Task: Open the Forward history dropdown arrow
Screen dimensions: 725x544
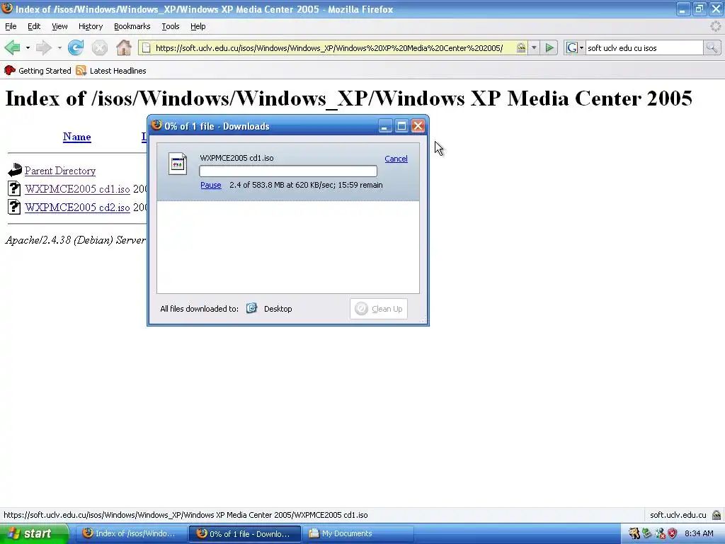Action: pyautogui.click(x=59, y=47)
